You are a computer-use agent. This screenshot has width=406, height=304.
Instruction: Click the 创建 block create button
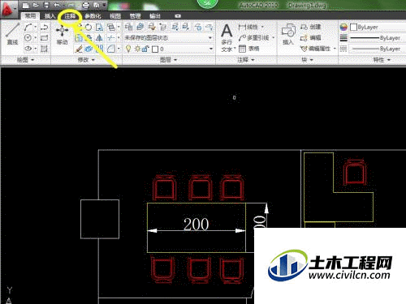pos(311,27)
